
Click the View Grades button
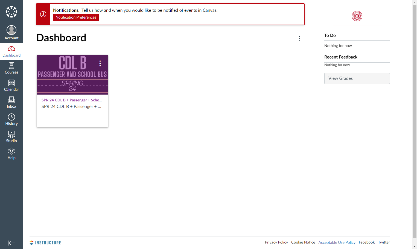(x=357, y=78)
